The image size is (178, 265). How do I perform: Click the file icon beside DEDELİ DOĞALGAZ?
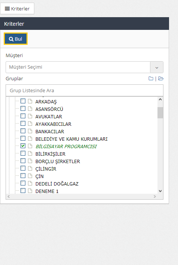pyautogui.click(x=30, y=183)
